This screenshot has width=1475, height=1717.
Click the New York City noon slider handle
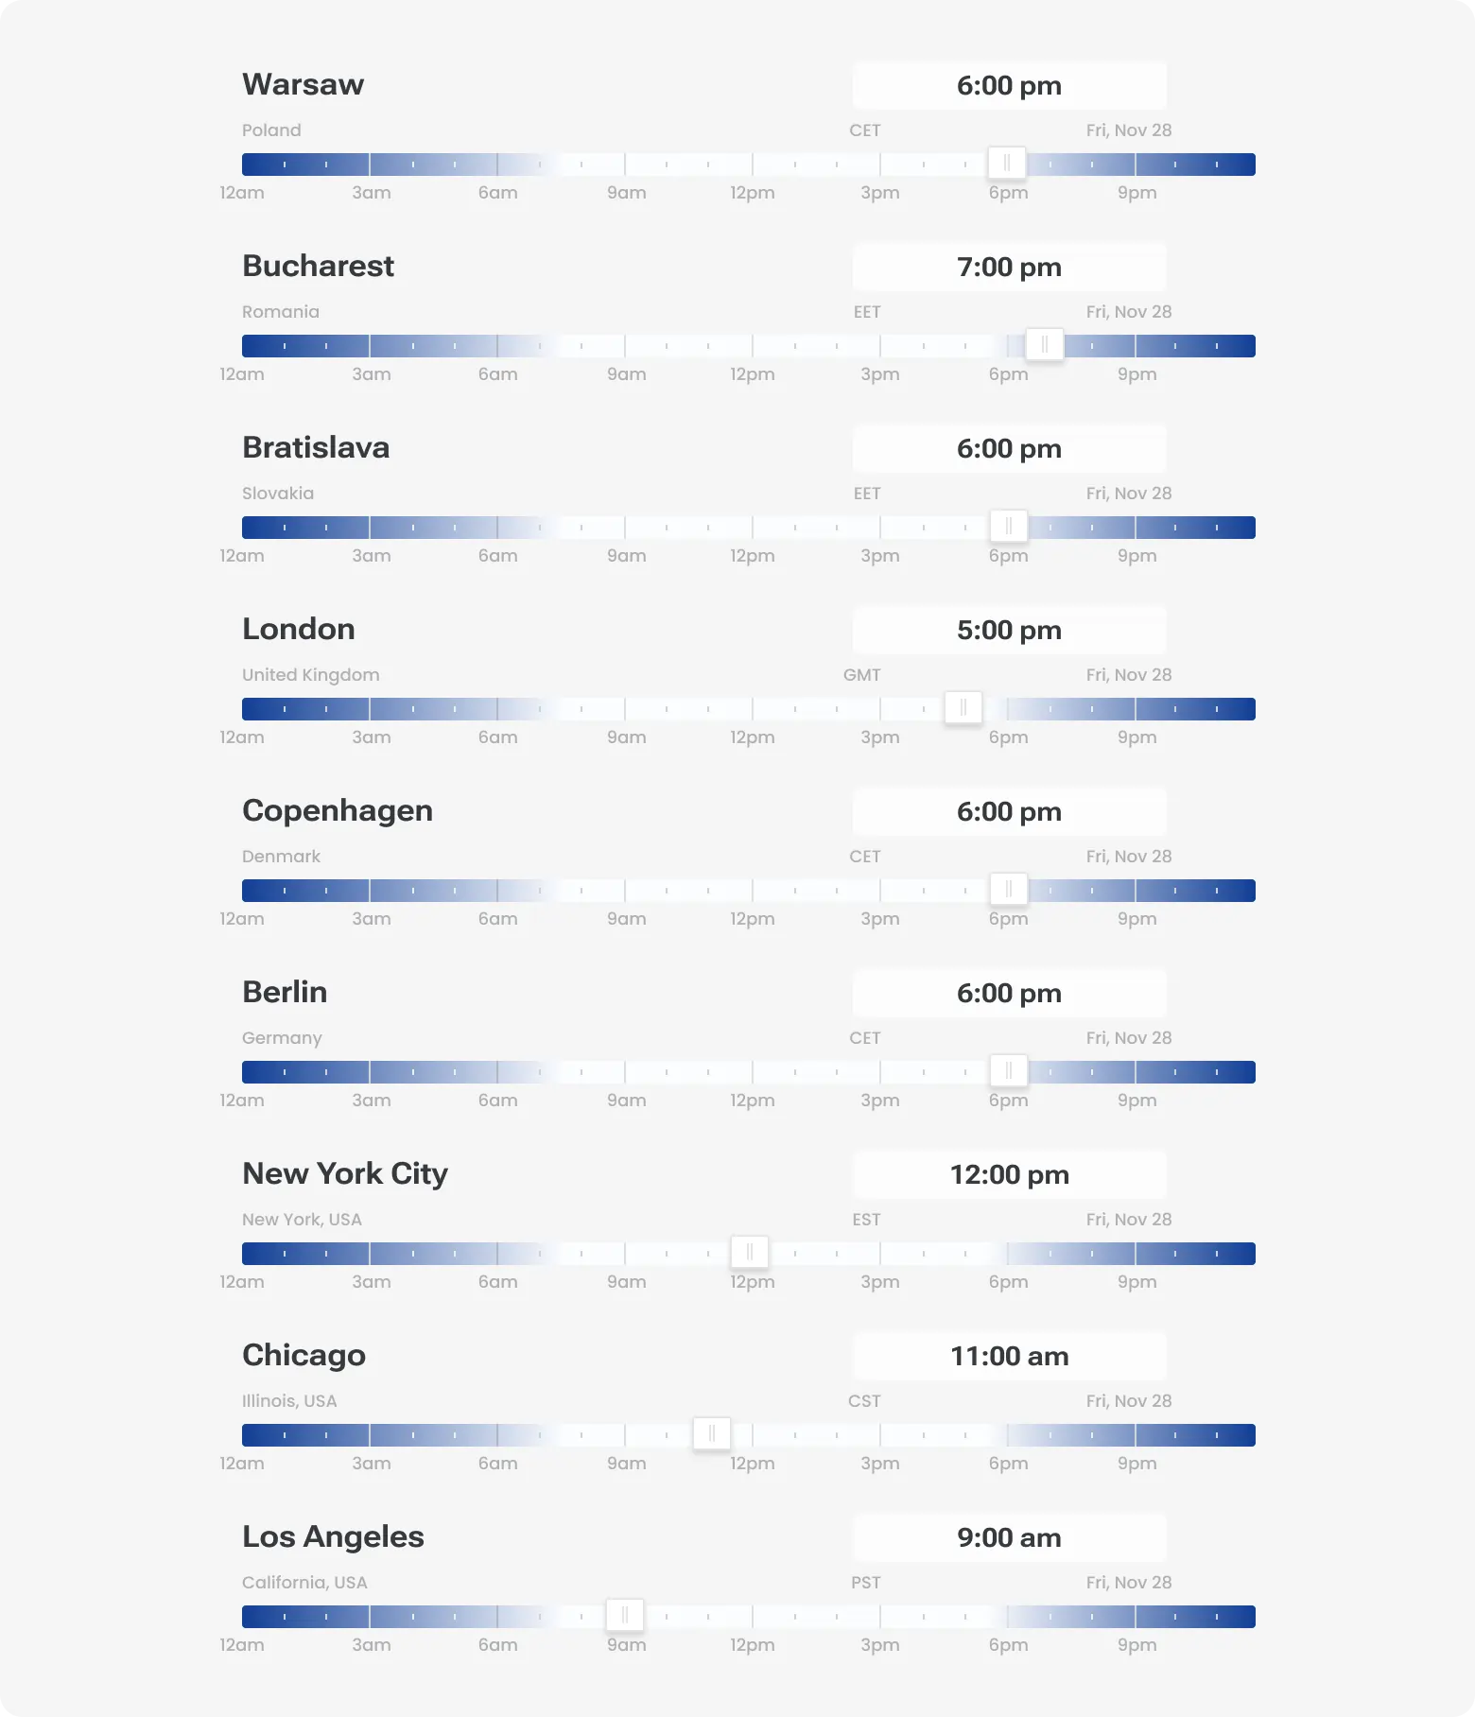(x=750, y=1252)
